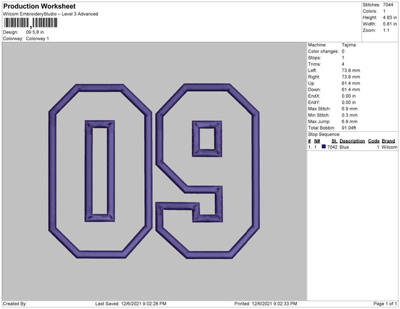Screen dimensions: 400x309
Task: Click the Colorway 1 label
Action: pyautogui.click(x=37, y=38)
